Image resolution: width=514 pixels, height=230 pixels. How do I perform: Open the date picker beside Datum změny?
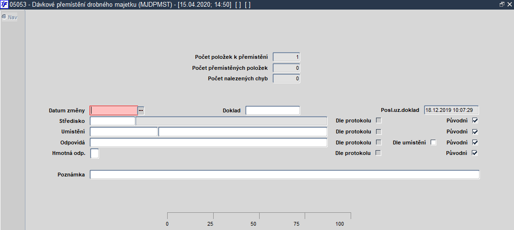[x=141, y=110]
